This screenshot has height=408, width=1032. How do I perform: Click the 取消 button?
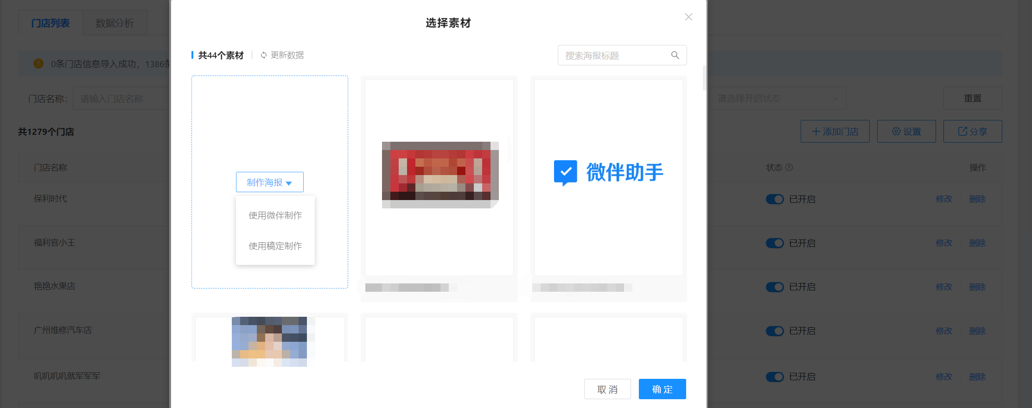607,389
